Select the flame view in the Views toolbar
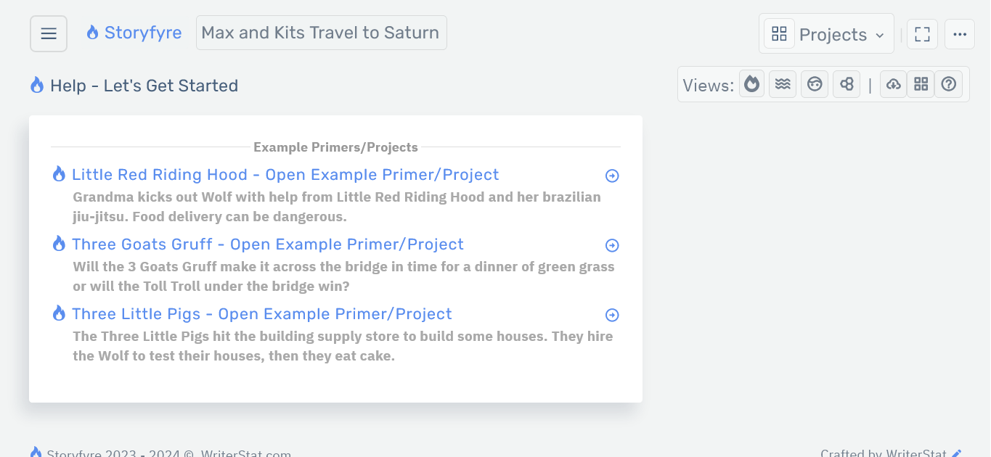Image resolution: width=991 pixels, height=457 pixels. coord(751,83)
